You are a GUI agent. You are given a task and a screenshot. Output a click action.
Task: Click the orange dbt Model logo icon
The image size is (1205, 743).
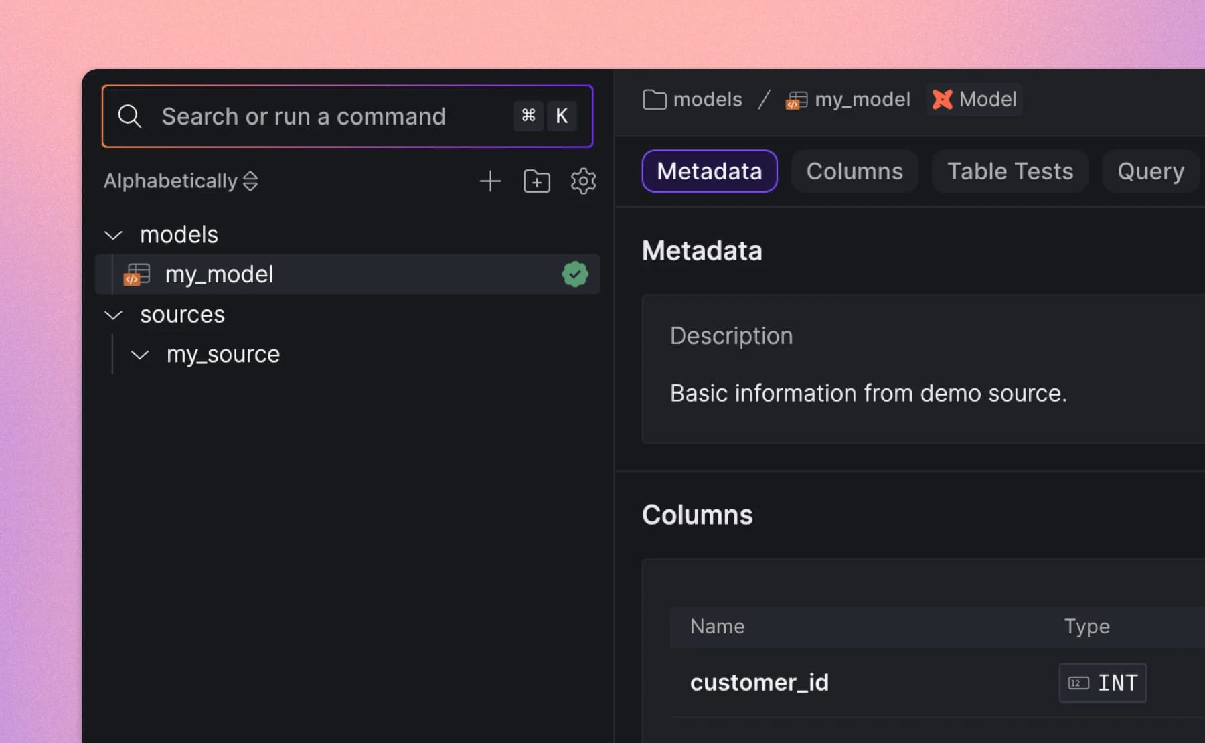942,100
